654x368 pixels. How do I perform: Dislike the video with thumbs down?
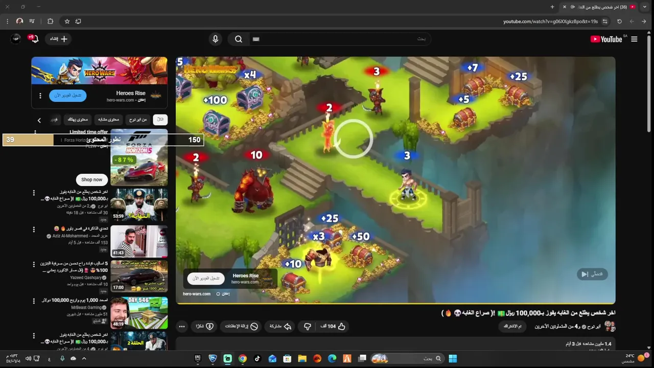pyautogui.click(x=308, y=326)
